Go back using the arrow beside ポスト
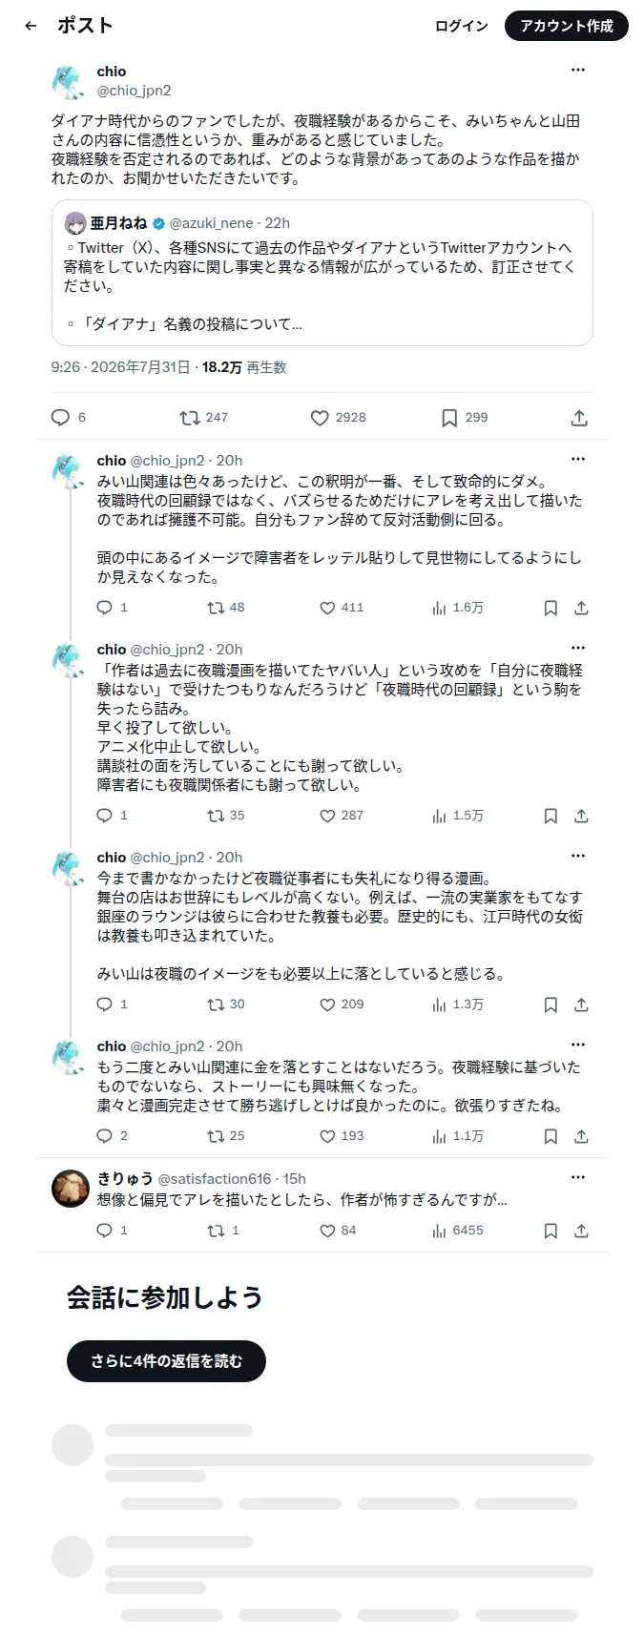The image size is (644, 1636). (x=31, y=26)
